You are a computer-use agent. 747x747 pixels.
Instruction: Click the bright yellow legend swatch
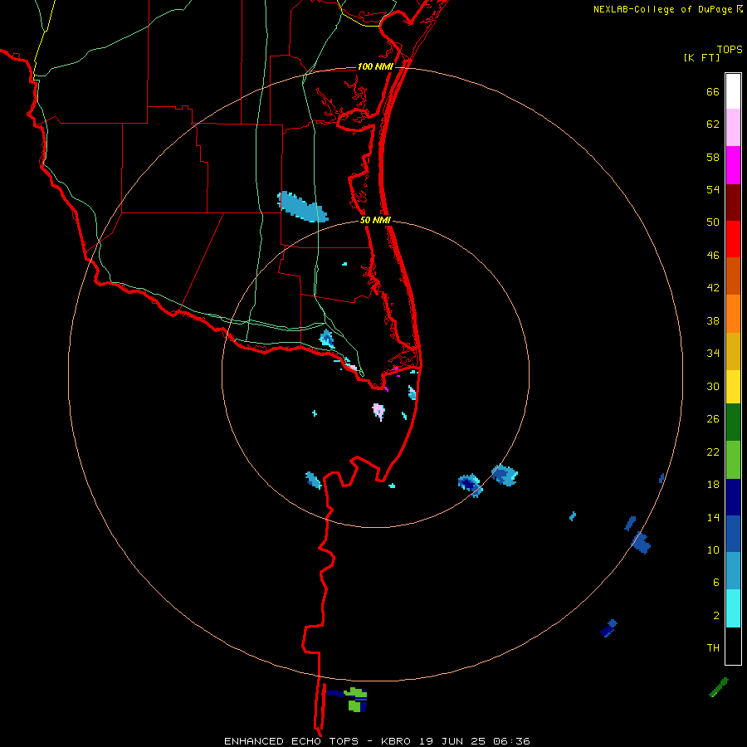733,387
